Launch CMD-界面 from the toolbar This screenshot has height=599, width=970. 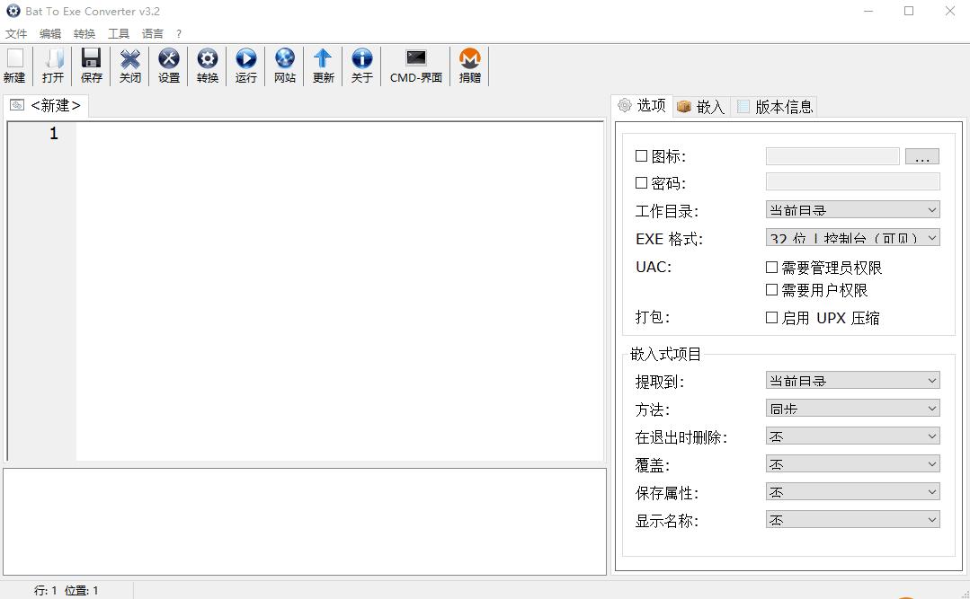(415, 63)
